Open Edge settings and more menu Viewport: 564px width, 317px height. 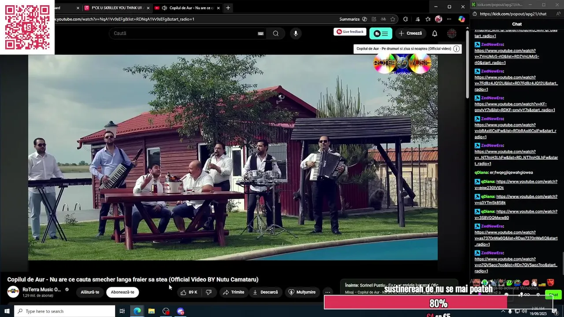[x=449, y=19]
